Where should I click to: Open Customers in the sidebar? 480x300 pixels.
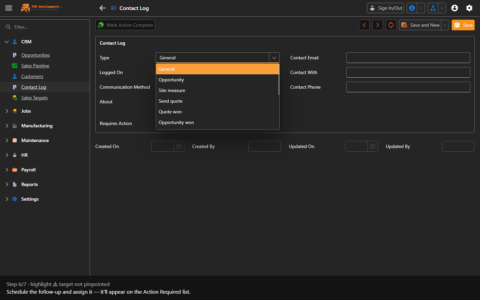point(32,76)
